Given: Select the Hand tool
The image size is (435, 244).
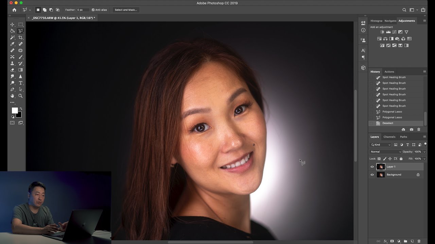Looking at the screenshot, I should (12, 96).
